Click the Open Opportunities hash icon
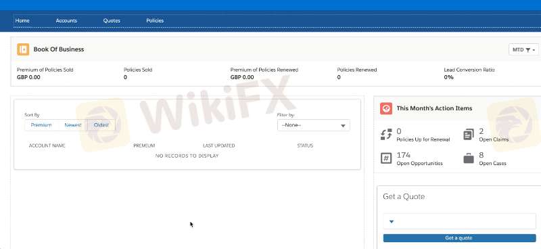The width and height of the screenshot is (541, 249). tap(386, 158)
